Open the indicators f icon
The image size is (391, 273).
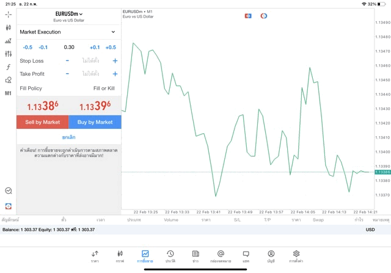[8, 67]
